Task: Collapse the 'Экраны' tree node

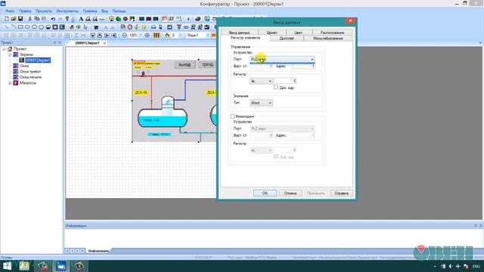Action: tap(10, 54)
